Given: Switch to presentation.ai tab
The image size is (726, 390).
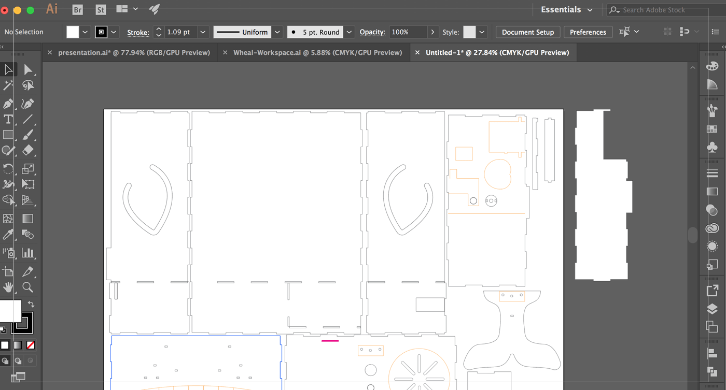Looking at the screenshot, I should 134,52.
